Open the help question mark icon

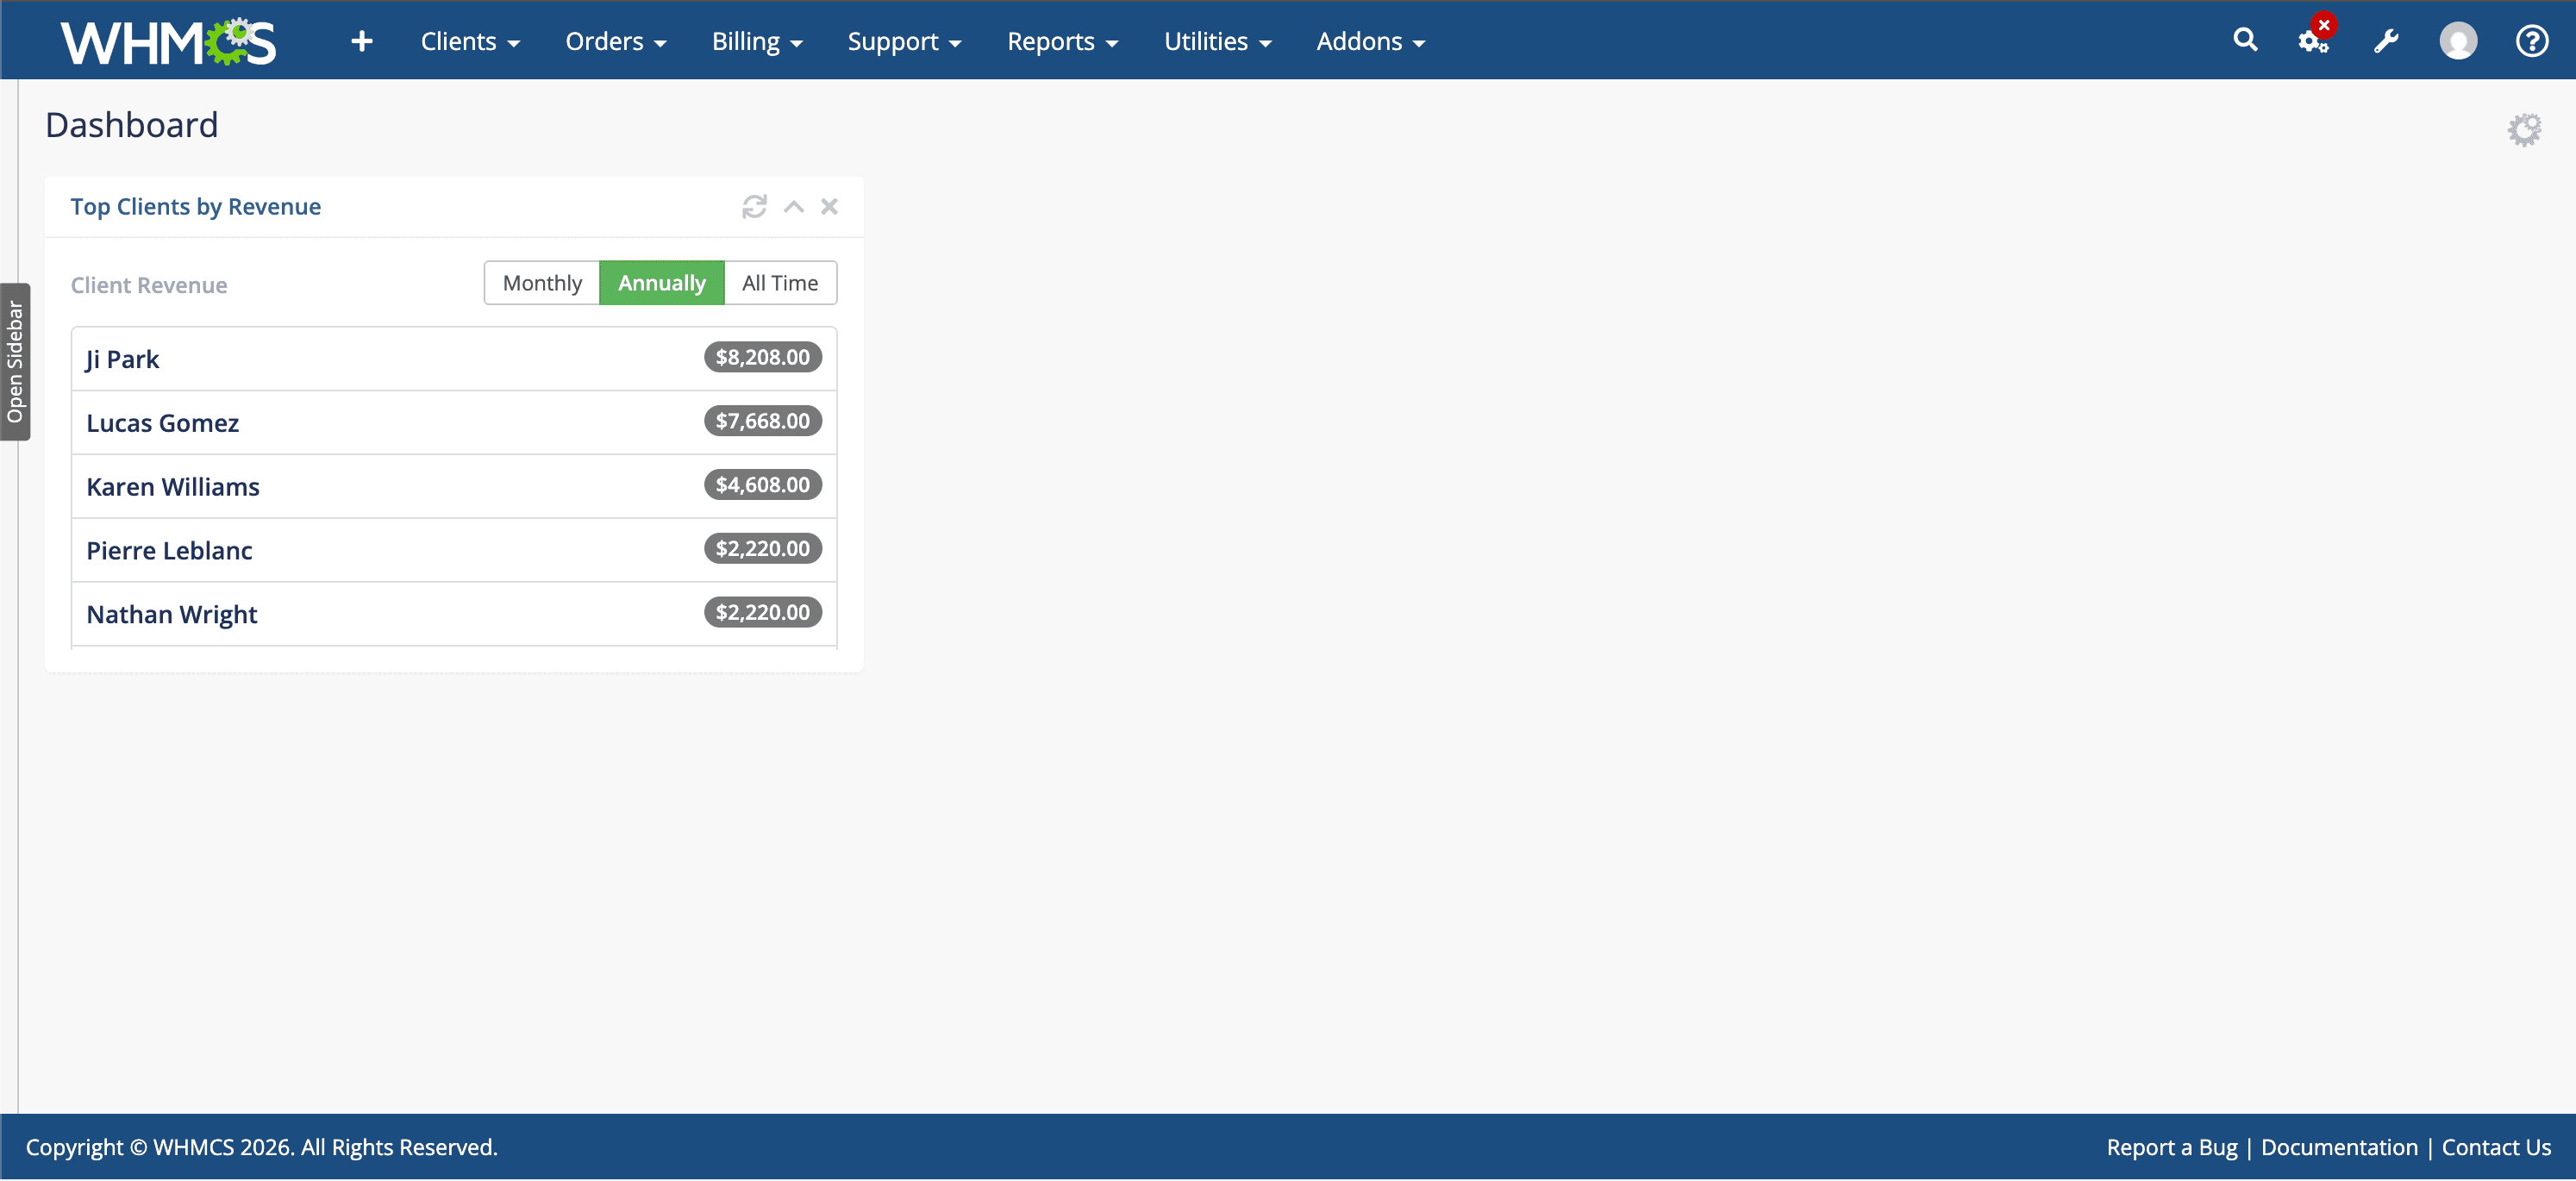2532,40
